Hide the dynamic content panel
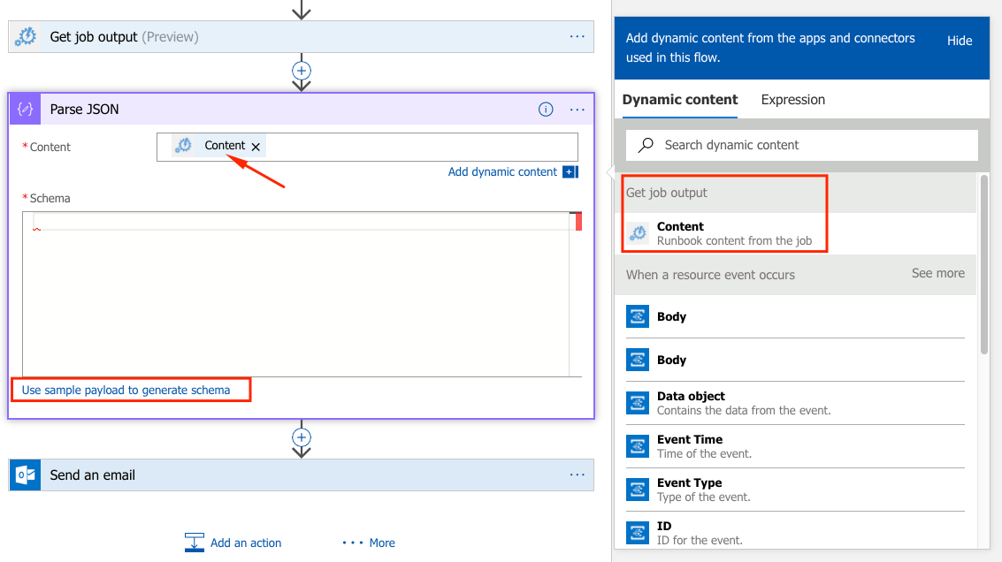The width and height of the screenshot is (1002, 562). click(959, 40)
